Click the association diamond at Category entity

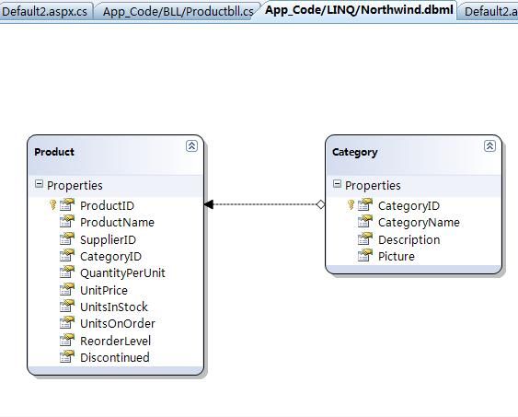321,204
